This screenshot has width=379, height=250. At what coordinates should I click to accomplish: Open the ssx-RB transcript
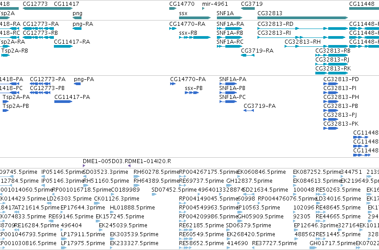[x=195, y=37]
